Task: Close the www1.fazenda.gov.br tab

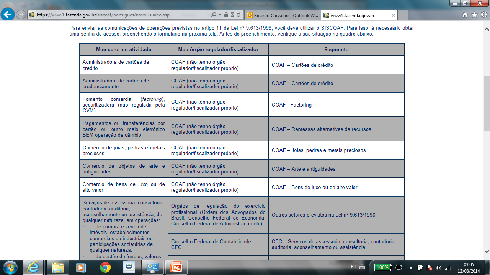Action: coord(393,15)
